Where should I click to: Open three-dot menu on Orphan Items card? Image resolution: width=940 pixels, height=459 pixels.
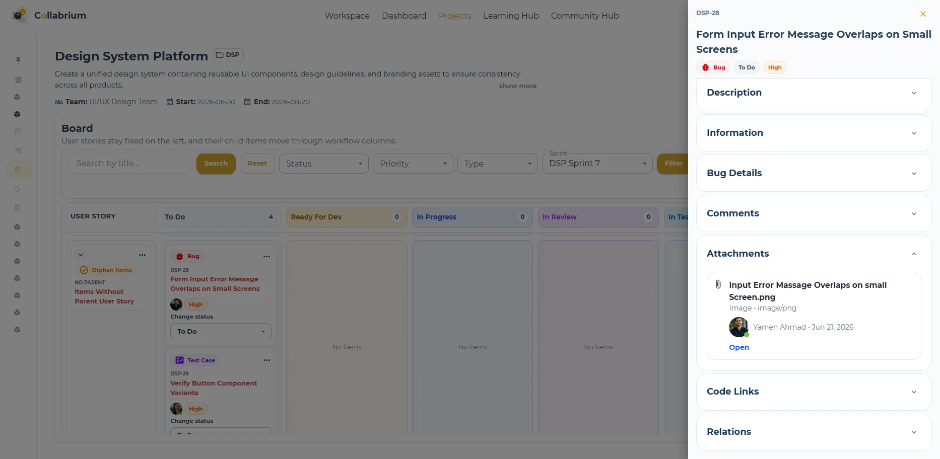[x=143, y=255]
